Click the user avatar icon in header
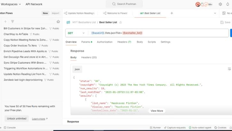 tap(198, 4)
